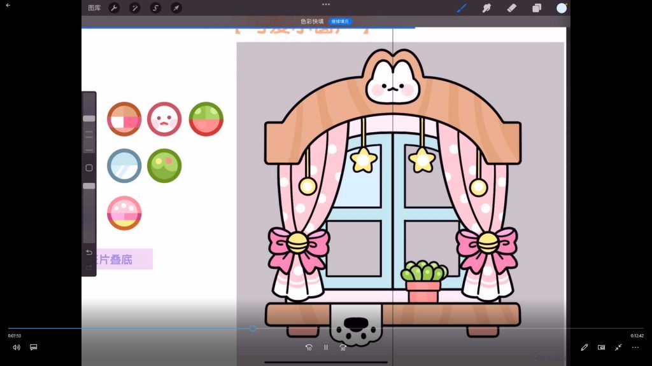This screenshot has height=366, width=652.
Task: Select the Smudge tool
Action: coord(486,8)
